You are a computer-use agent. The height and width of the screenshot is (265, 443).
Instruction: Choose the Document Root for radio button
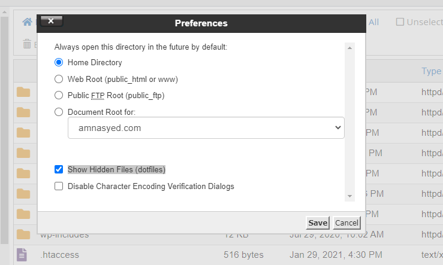[59, 112]
